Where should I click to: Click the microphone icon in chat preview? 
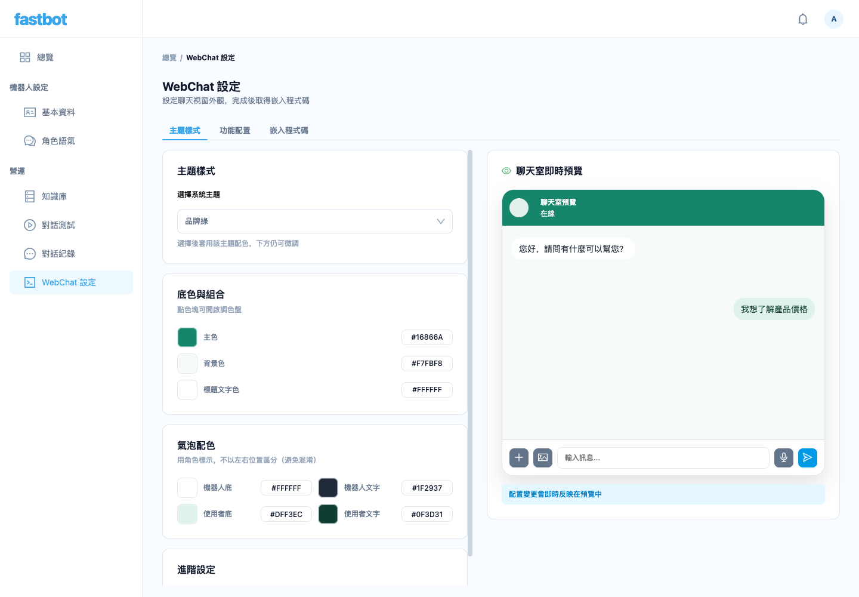[784, 458]
